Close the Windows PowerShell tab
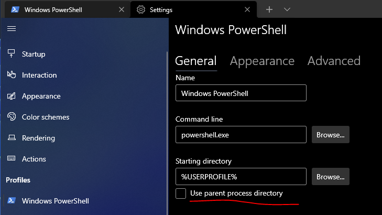382x215 pixels. pyautogui.click(x=122, y=9)
